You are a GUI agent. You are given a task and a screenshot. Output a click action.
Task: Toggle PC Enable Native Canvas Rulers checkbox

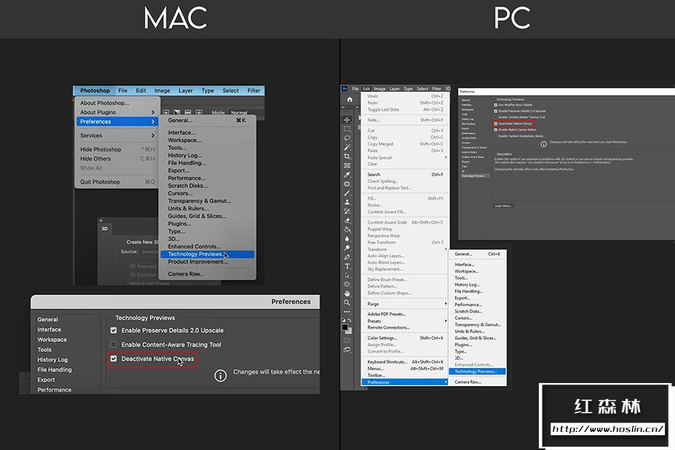point(496,130)
